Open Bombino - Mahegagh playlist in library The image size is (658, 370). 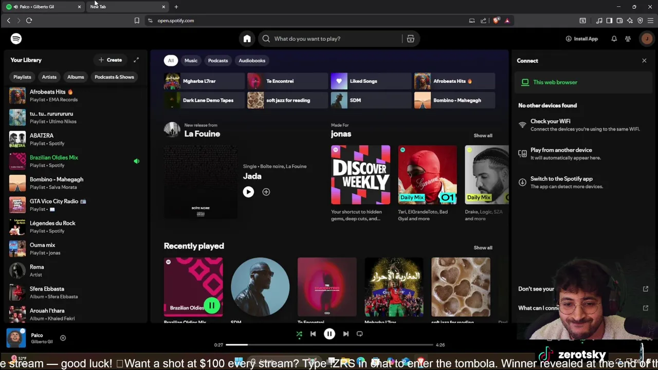tap(75, 183)
